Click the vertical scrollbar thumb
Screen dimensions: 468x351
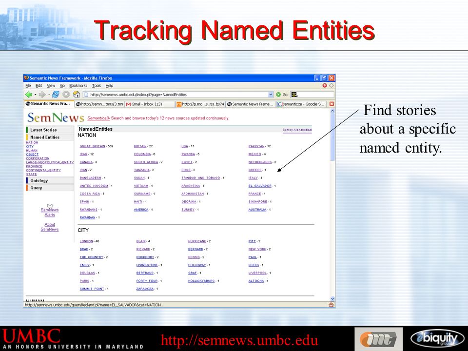click(x=332, y=137)
